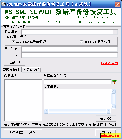Click the app icon in the title bar
This screenshot has height=139, width=122.
tap(4, 4)
